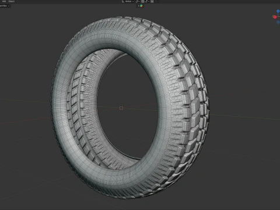Open the Global transform orientation dropdown
The height and width of the screenshot is (210, 280).
tap(128, 1)
